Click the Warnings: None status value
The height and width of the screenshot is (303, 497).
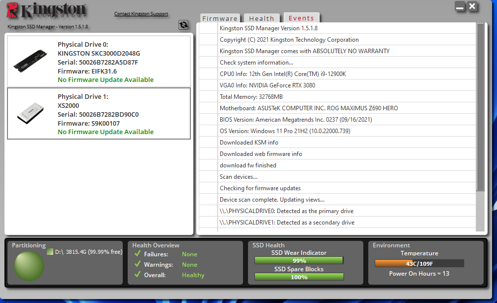pyautogui.click(x=189, y=265)
